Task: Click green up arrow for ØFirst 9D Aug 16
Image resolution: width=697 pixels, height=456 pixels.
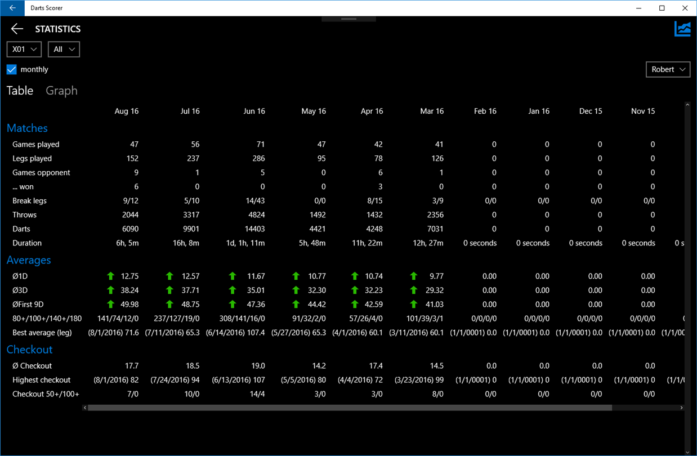Action: click(110, 304)
